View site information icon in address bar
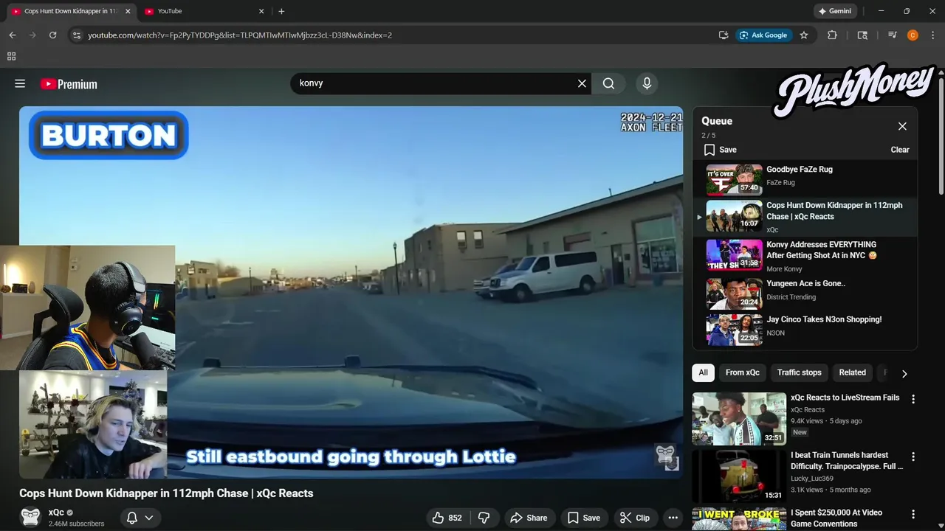Screen dimensions: 945x531 point(76,35)
